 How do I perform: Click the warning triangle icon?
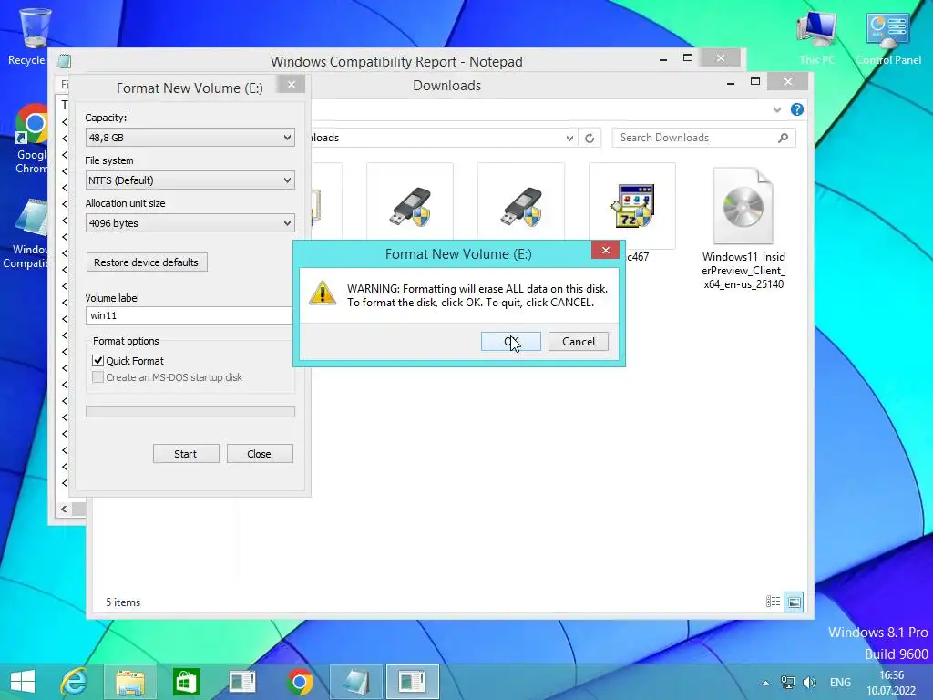[323, 293]
